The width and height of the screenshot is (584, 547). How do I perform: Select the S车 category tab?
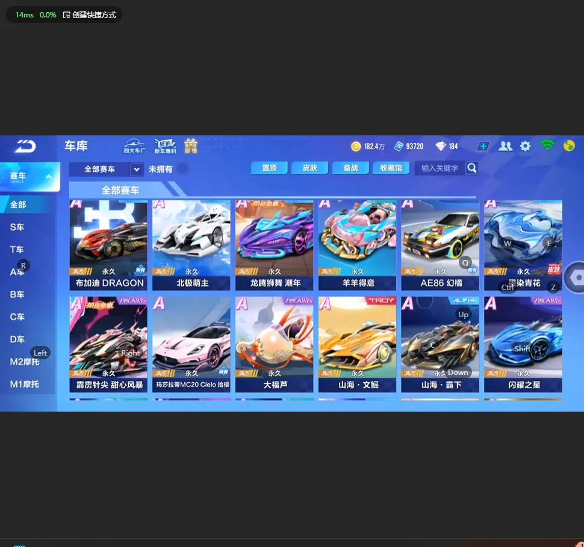tap(17, 227)
